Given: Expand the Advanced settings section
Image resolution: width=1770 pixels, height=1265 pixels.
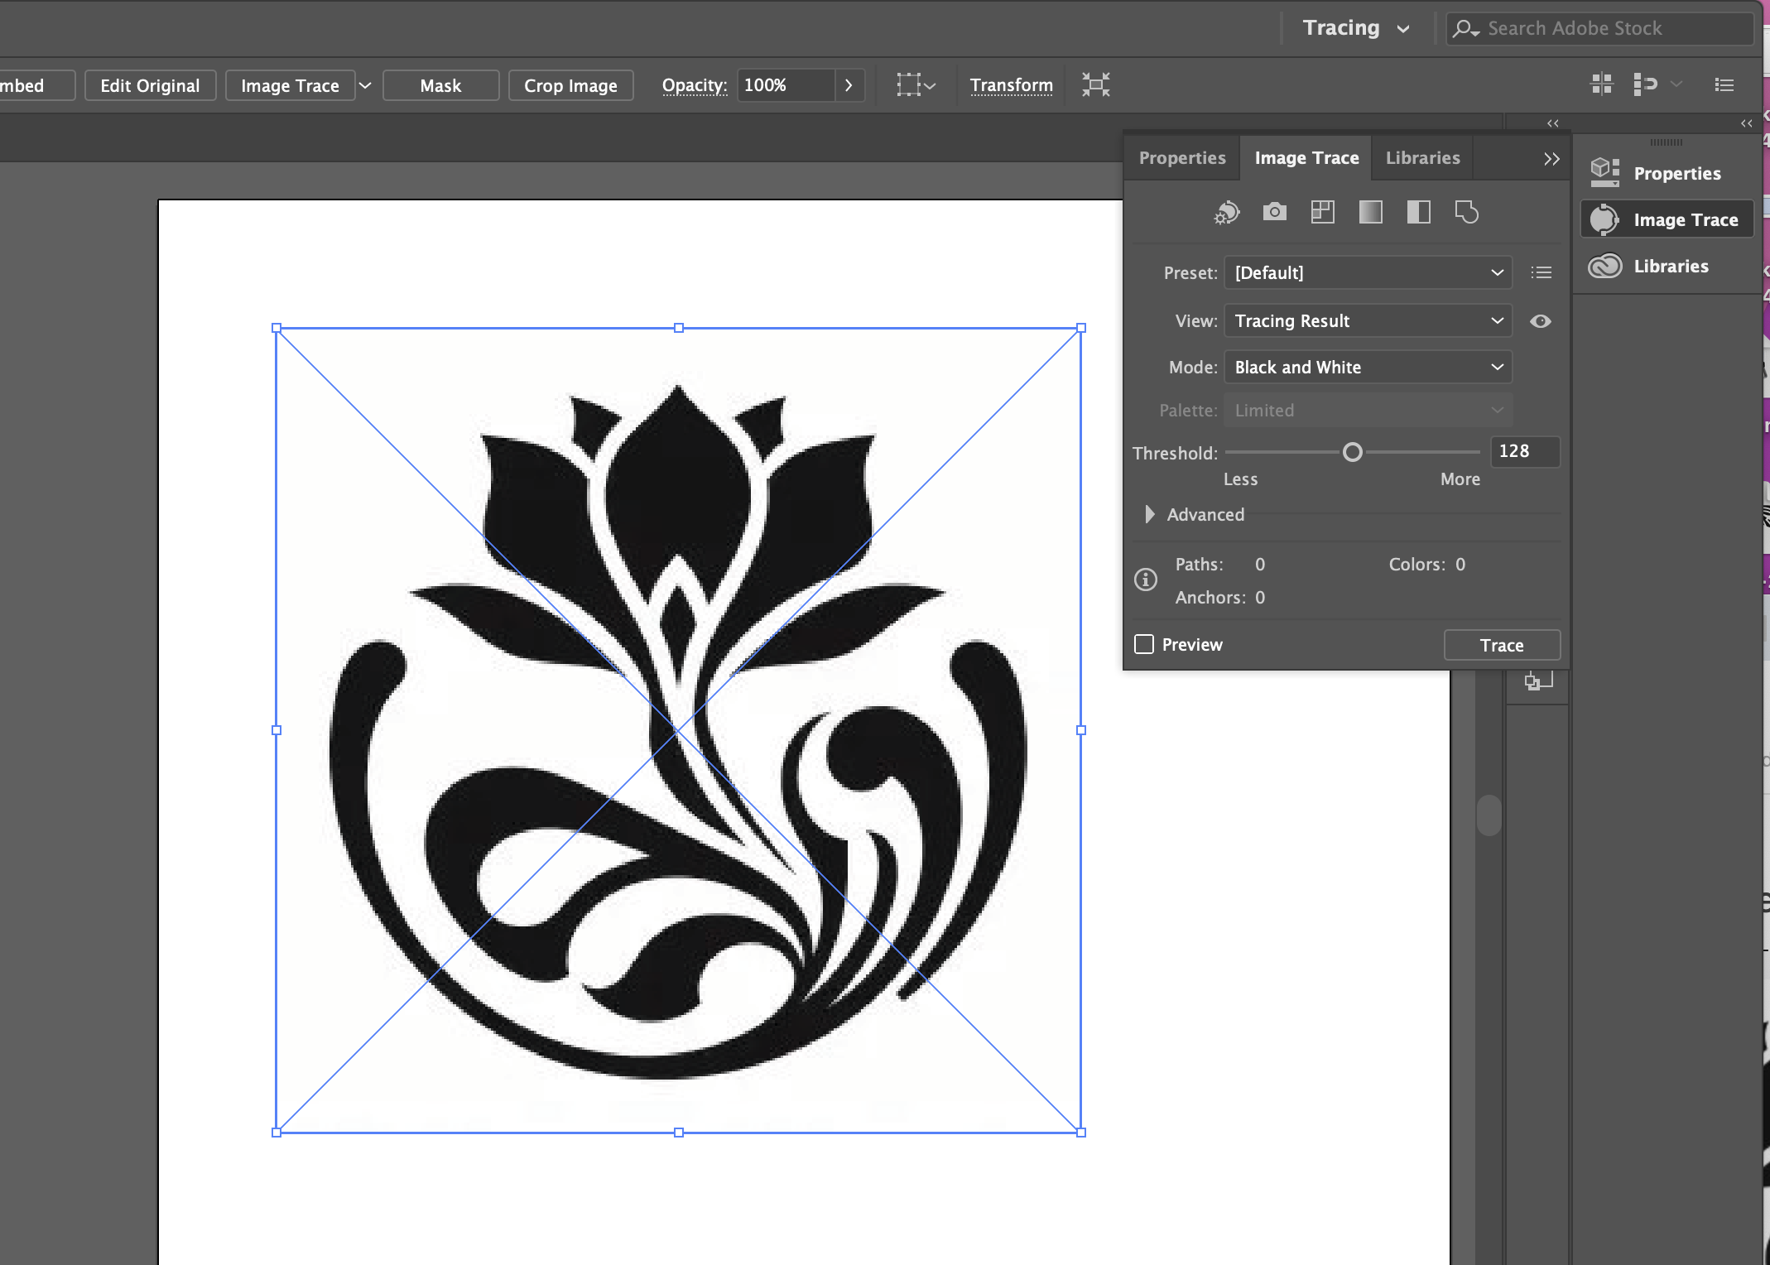Looking at the screenshot, I should click(1149, 514).
